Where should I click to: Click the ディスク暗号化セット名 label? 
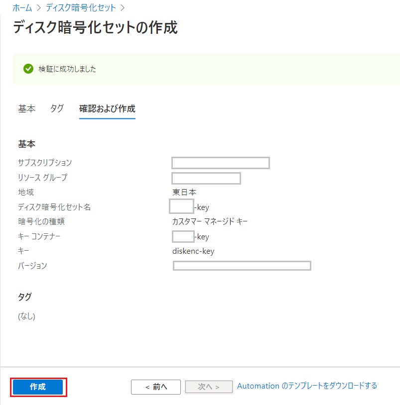coord(54,207)
